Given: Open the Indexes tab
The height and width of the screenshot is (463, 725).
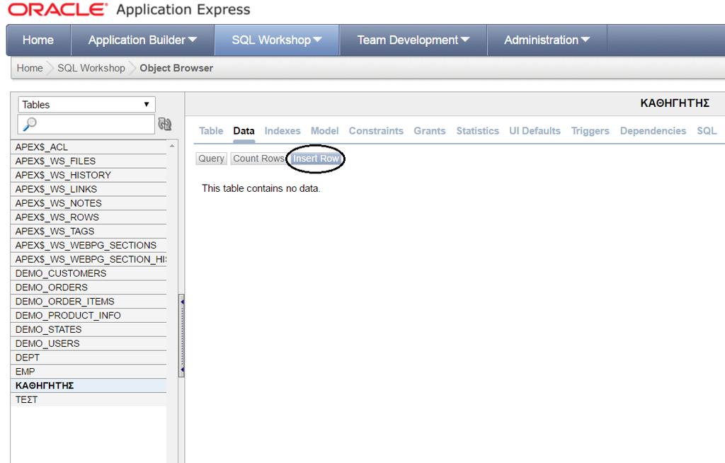Looking at the screenshot, I should (282, 131).
